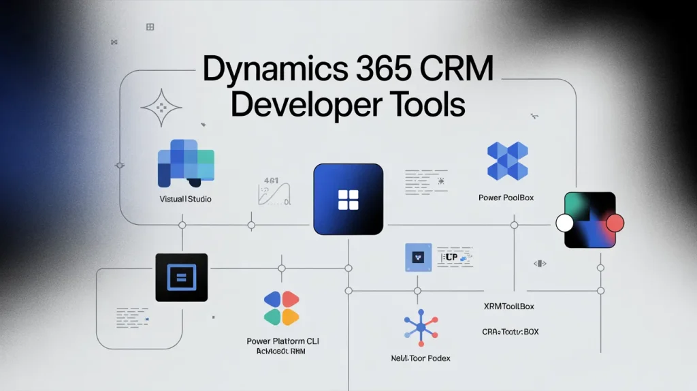Image resolution: width=697 pixels, height=391 pixels.
Task: Click the text lines block right of center tile
Action: click(x=426, y=182)
